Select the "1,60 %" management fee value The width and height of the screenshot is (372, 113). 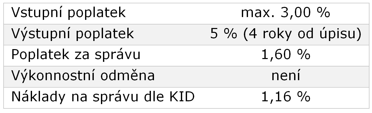click(x=285, y=55)
